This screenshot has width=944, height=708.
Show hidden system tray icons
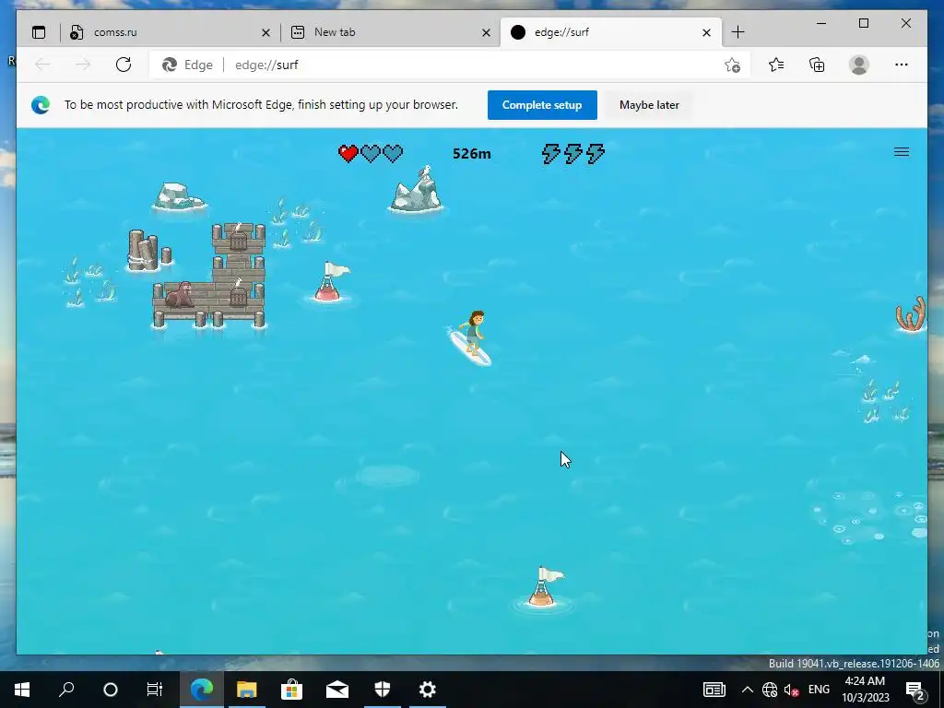747,690
